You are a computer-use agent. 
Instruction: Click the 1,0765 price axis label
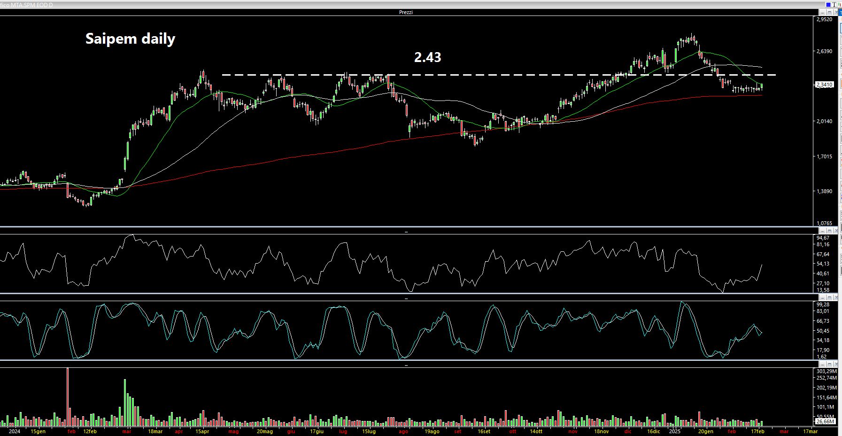[x=825, y=223]
